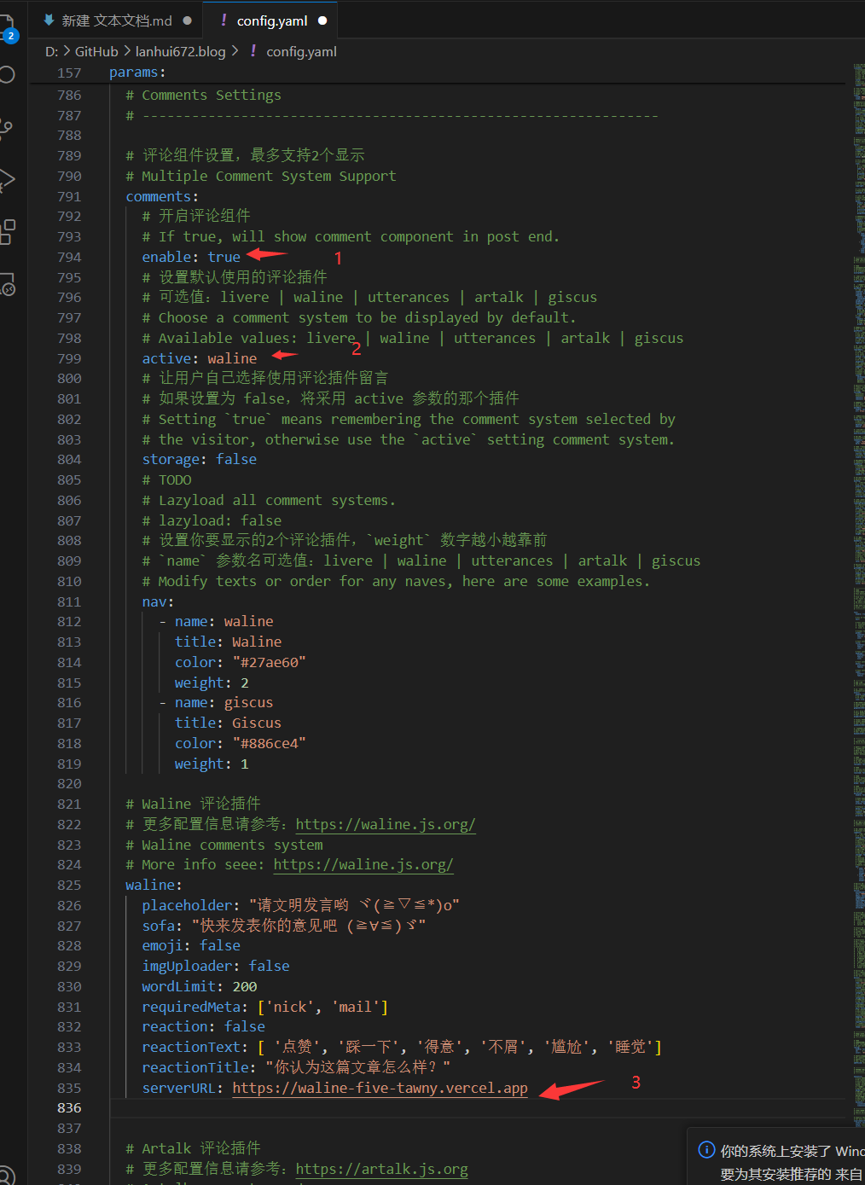
Task: Jump to sticky scroll line params:
Action: pos(137,73)
